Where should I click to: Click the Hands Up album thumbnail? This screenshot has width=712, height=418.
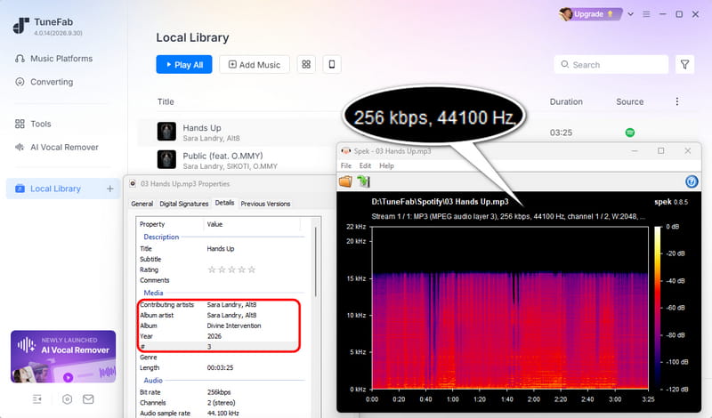(x=166, y=132)
